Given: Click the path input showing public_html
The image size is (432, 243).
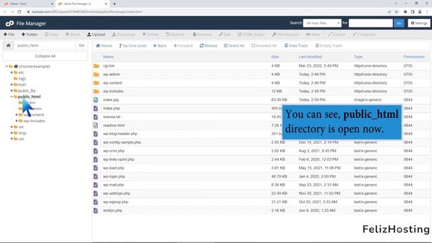Looking at the screenshot, I should pyautogui.click(x=45, y=45).
